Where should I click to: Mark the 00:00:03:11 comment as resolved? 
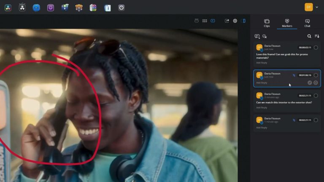point(316,48)
